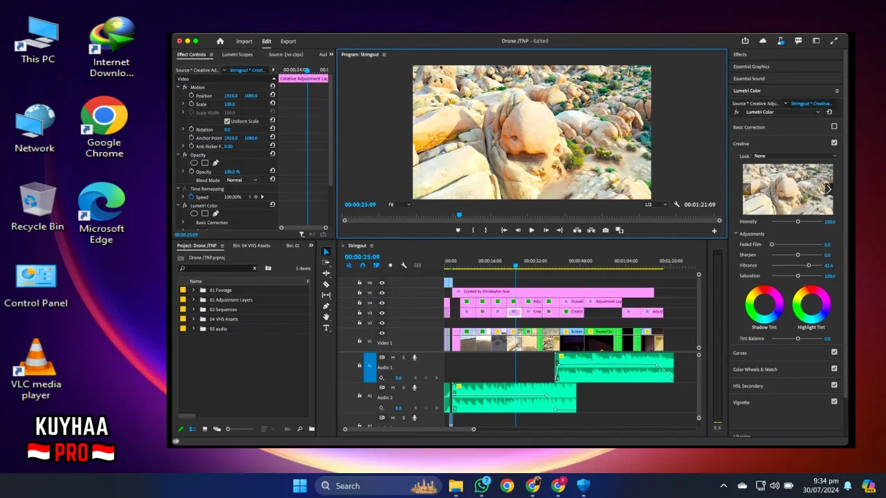
Task: Toggle Position animation stopwatch
Action: click(x=191, y=95)
